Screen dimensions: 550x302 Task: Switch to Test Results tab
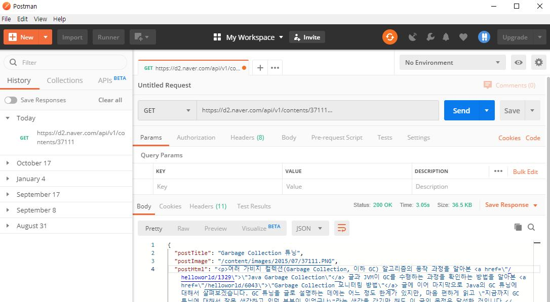pos(254,206)
